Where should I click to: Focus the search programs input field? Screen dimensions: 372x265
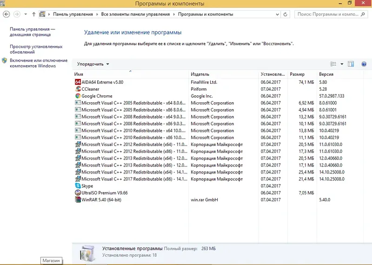click(x=328, y=14)
